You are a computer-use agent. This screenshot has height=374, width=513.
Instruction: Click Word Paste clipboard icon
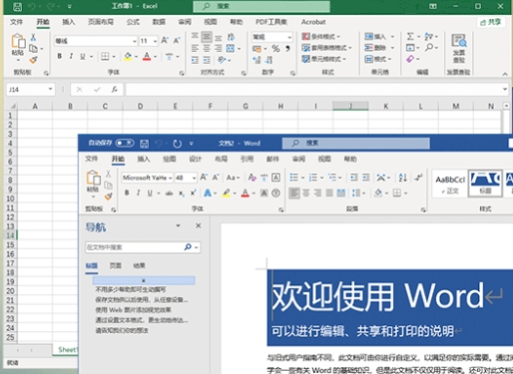(x=93, y=178)
